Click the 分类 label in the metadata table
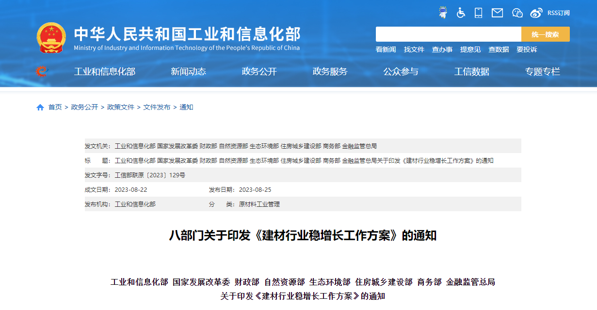 pyautogui.click(x=222, y=204)
